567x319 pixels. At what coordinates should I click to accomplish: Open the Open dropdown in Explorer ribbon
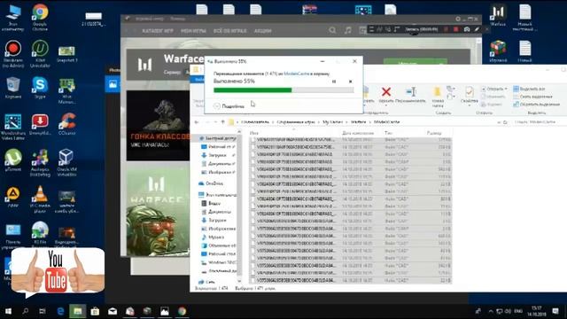[494, 89]
